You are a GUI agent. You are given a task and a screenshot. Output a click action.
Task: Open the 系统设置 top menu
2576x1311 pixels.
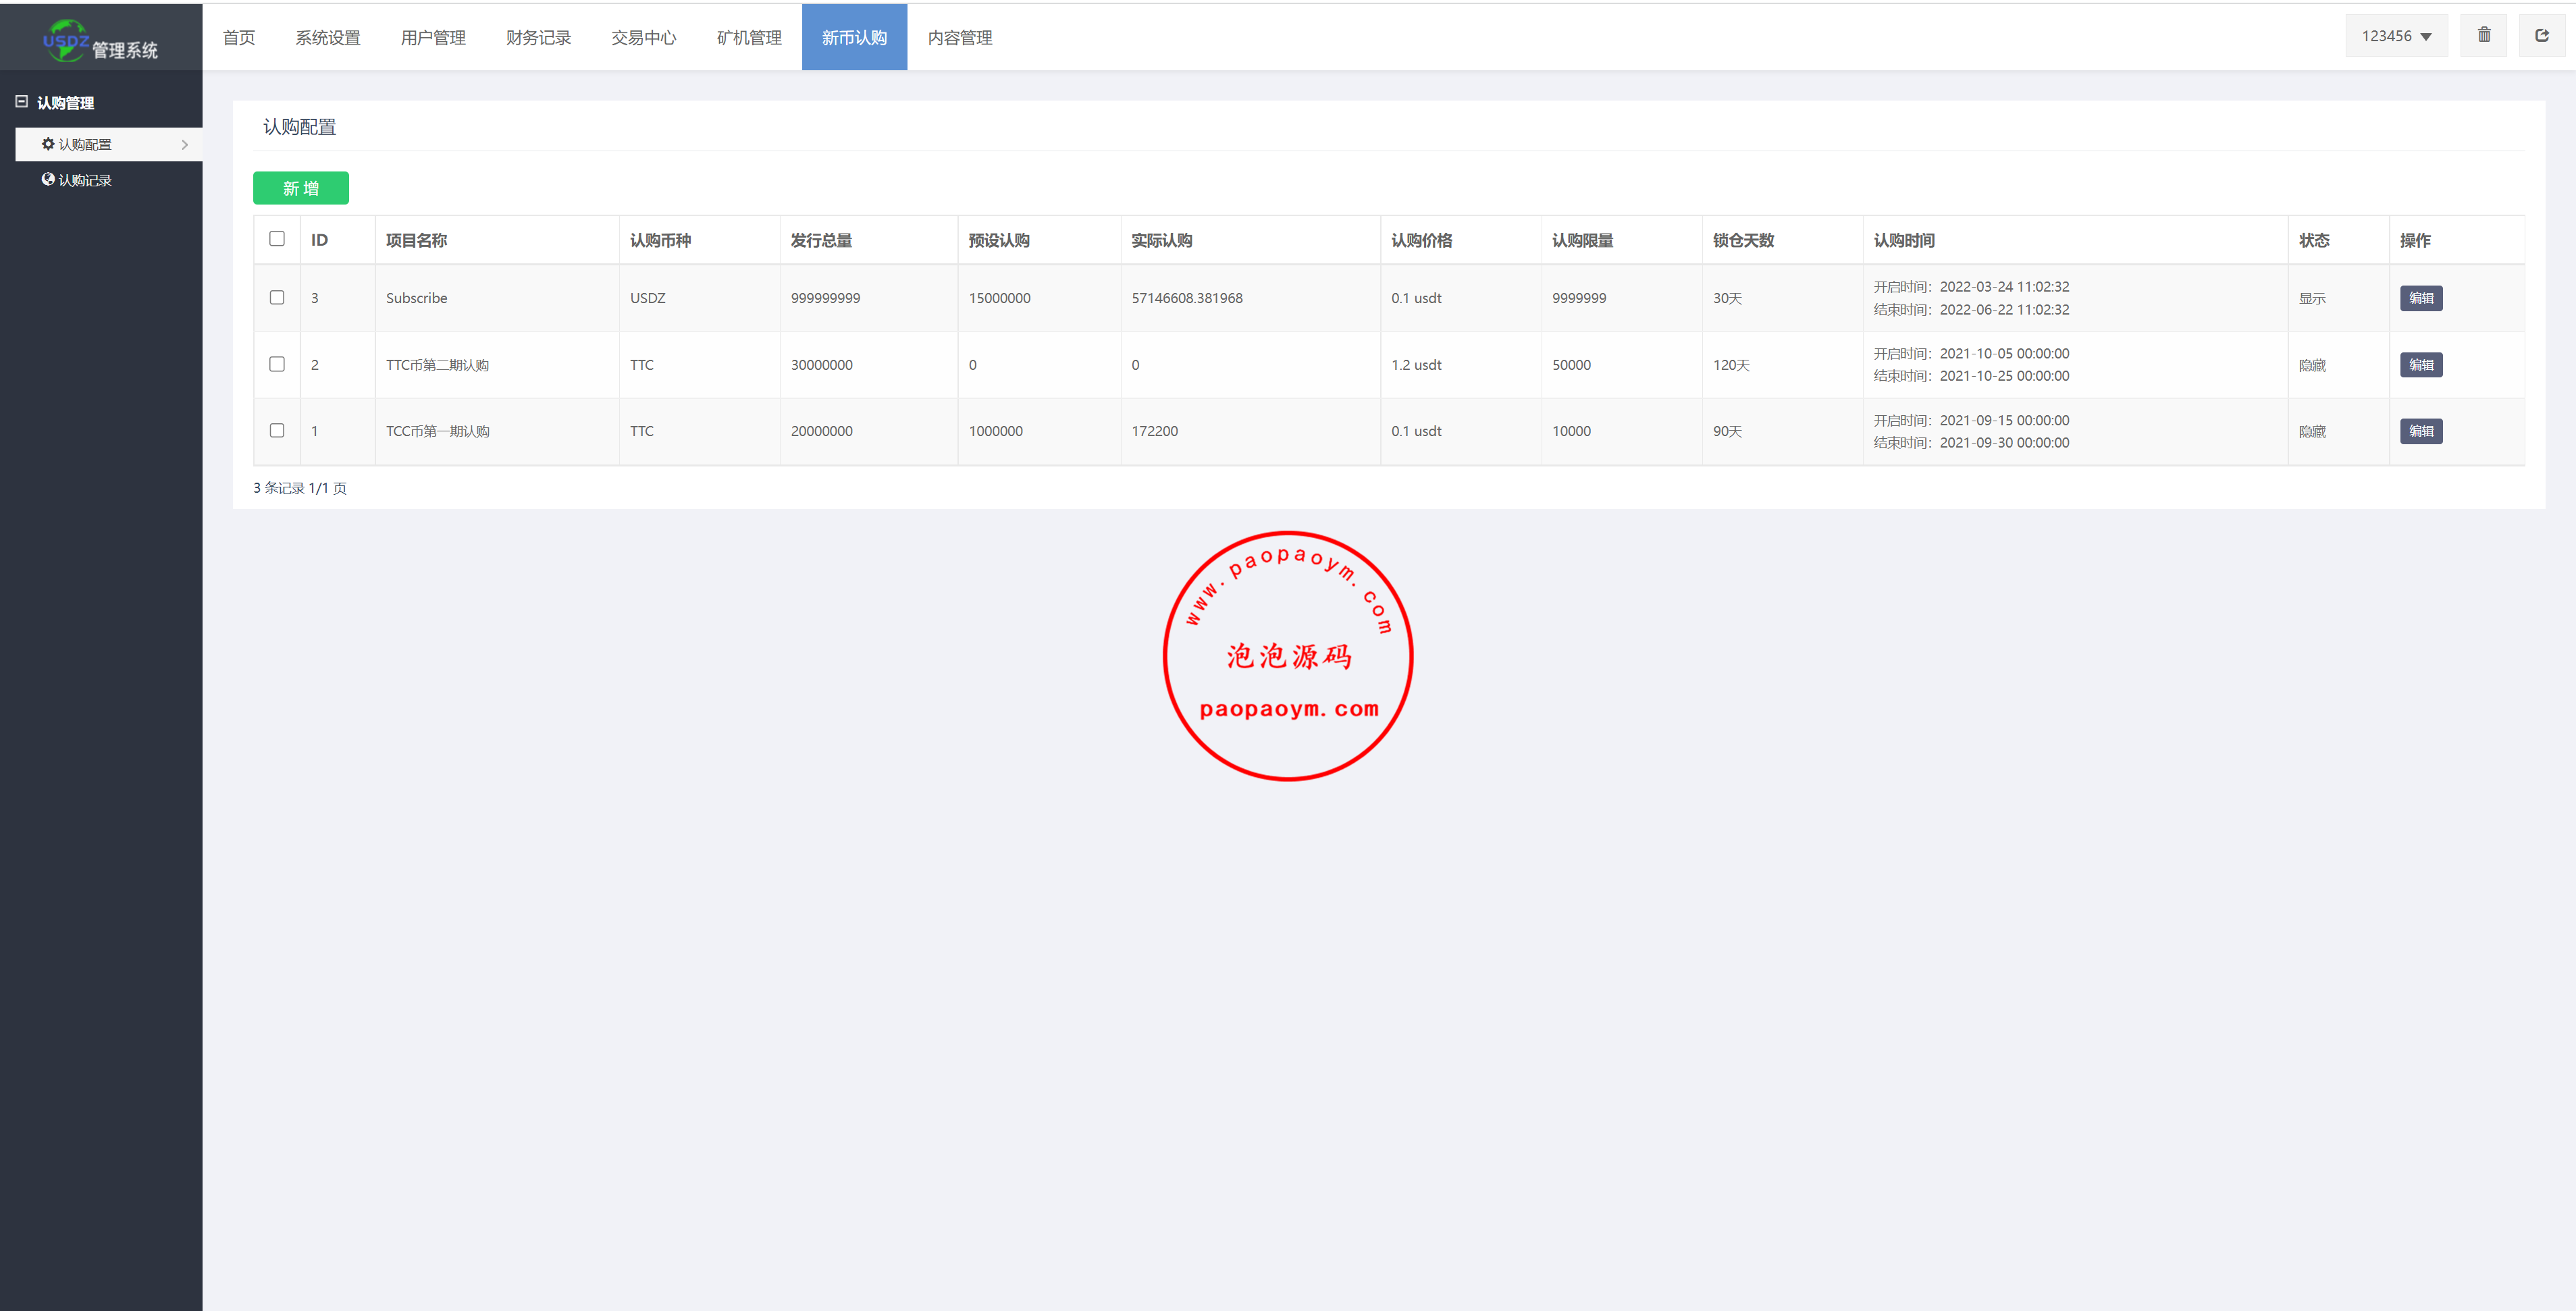coord(328,38)
